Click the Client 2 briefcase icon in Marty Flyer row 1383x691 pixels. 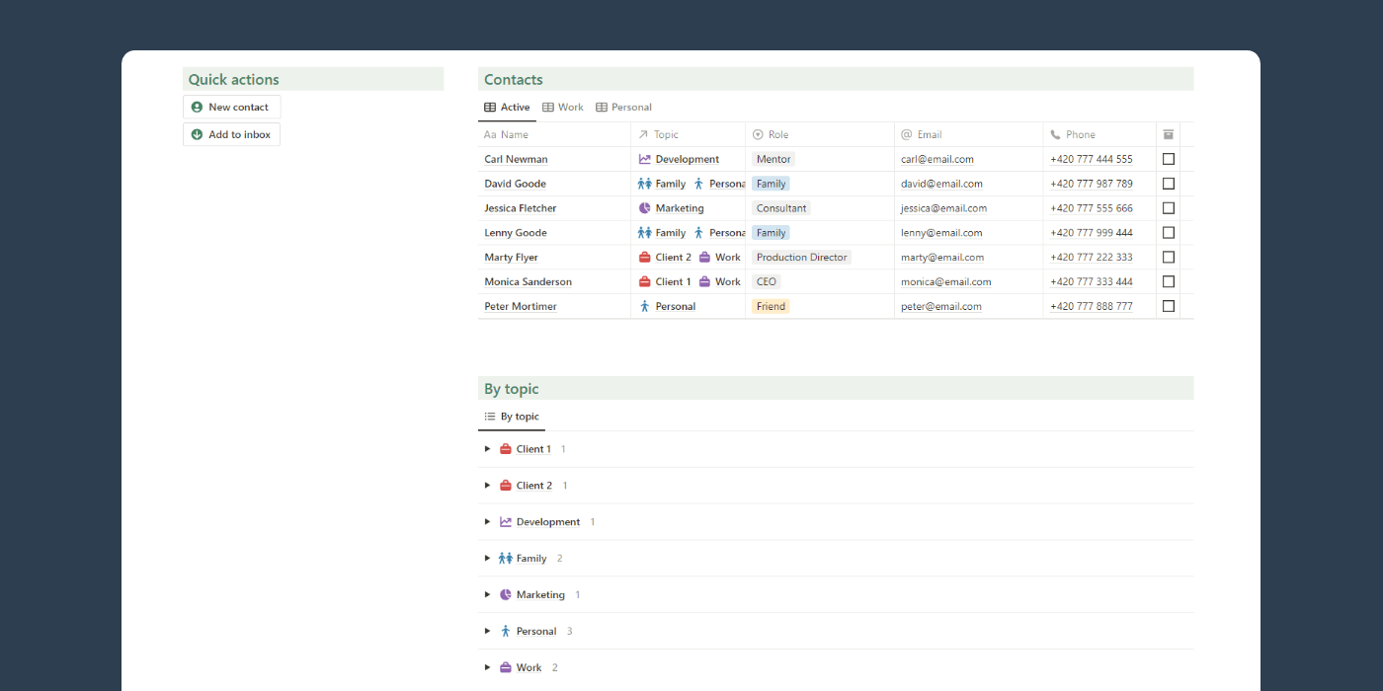[x=645, y=257]
